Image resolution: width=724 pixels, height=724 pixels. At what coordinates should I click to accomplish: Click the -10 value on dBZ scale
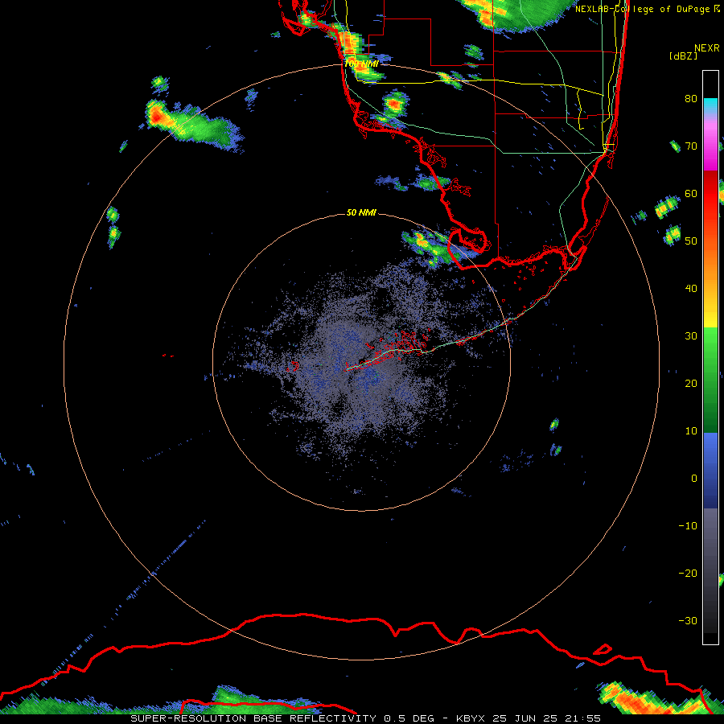click(x=688, y=525)
